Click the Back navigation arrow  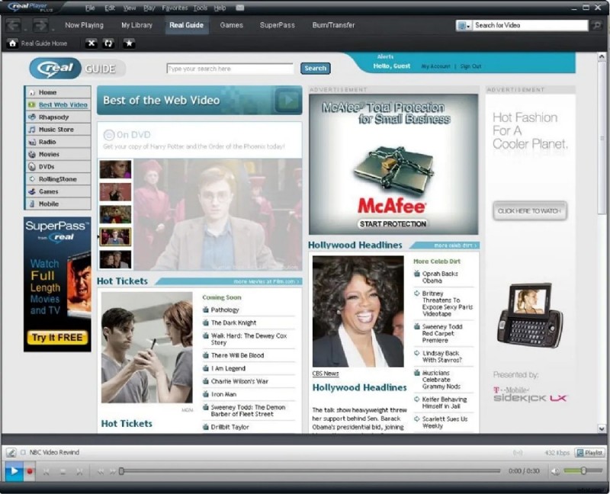tap(14, 25)
